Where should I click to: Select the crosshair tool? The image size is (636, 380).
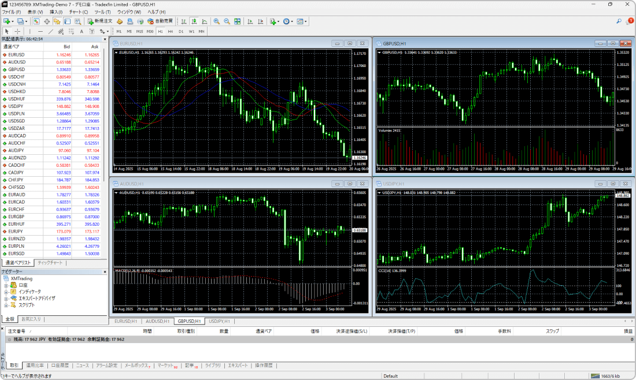[x=17, y=31]
